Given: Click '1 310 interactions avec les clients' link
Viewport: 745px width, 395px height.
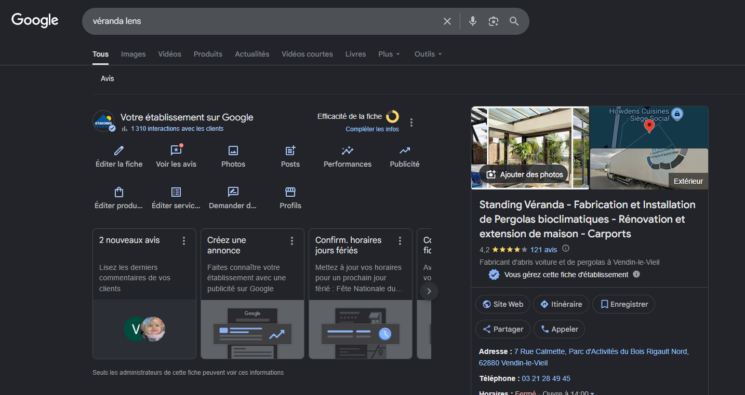Looking at the screenshot, I should coord(177,129).
